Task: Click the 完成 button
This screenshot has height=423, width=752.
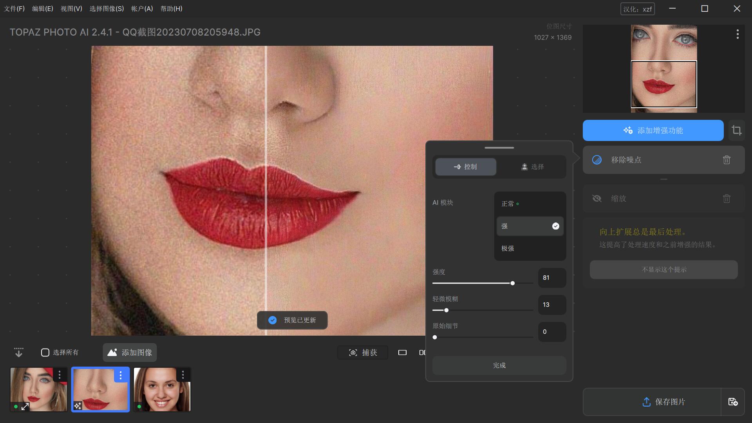Action: point(499,365)
